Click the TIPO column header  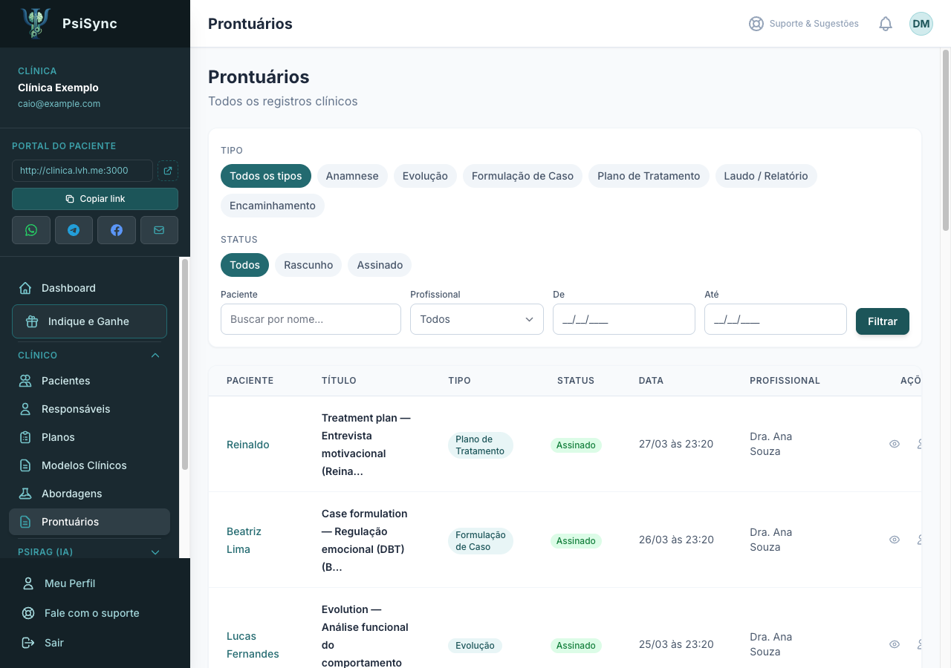click(459, 381)
